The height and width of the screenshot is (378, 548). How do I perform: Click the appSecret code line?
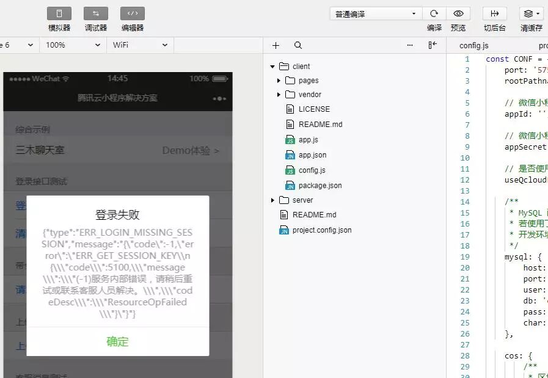point(525,147)
